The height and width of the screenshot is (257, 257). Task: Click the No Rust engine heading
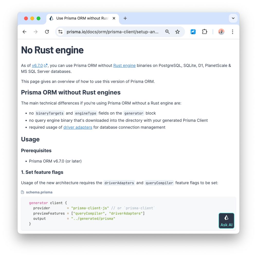(52, 50)
